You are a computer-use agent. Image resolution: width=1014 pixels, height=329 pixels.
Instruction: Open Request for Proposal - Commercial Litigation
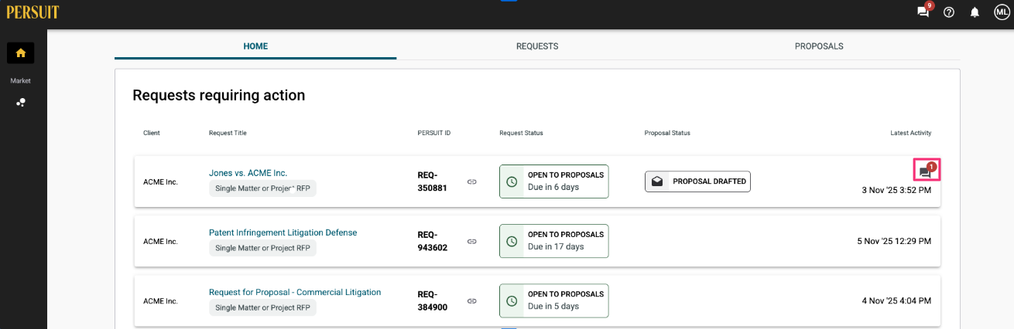click(295, 292)
